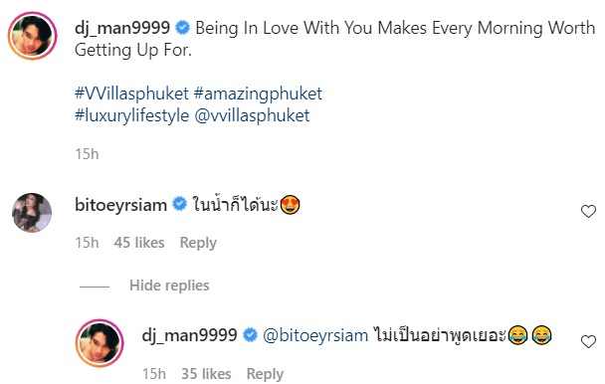Open the #VVillasphuket hashtag
Viewport: 605px width, 384px height.
point(131,94)
